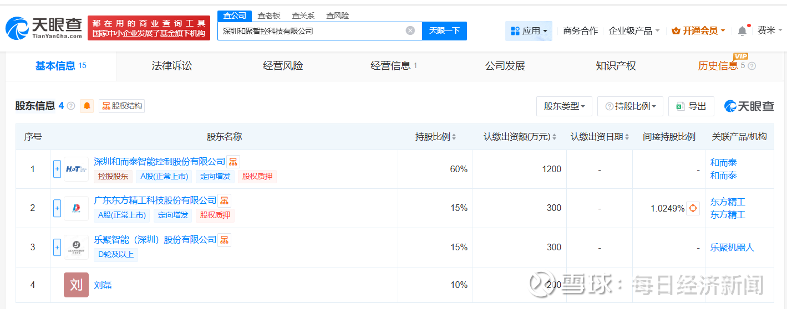787x309 pixels.
Task: Click the orange bell alert icon
Action: (87, 106)
